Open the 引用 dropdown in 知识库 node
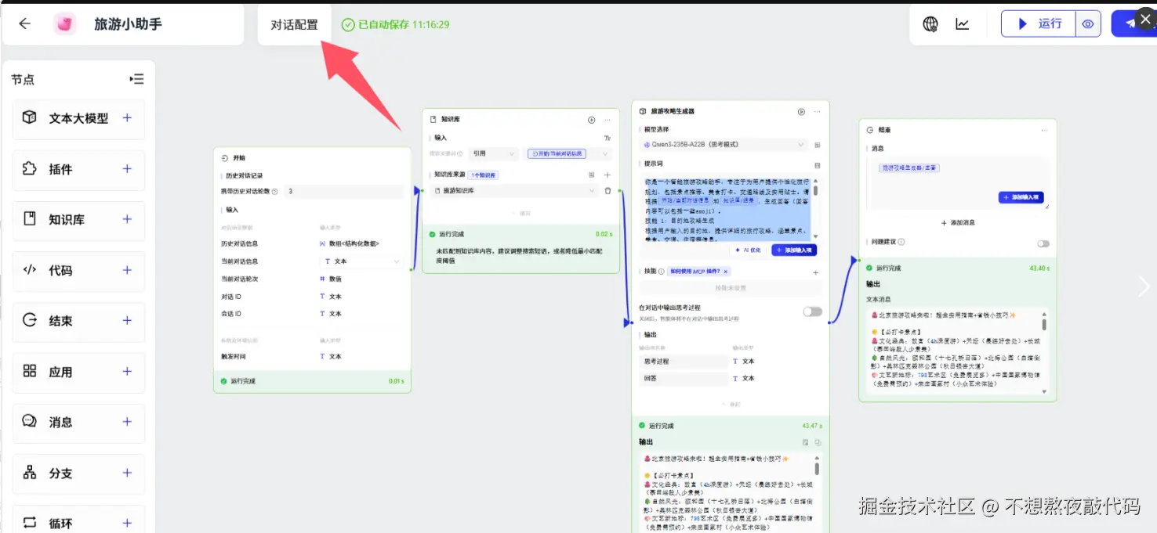This screenshot has width=1157, height=533. [492, 154]
